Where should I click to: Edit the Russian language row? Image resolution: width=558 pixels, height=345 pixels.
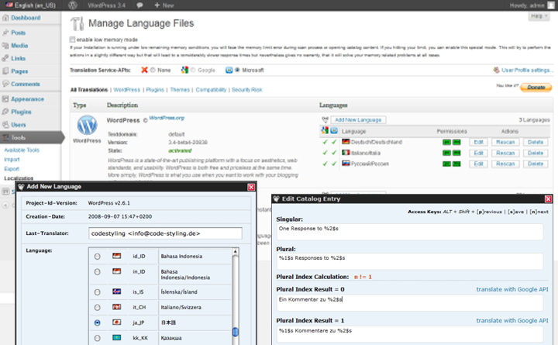(x=479, y=164)
